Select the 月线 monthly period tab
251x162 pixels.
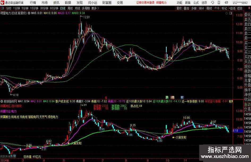pyautogui.click(x=77, y=8)
